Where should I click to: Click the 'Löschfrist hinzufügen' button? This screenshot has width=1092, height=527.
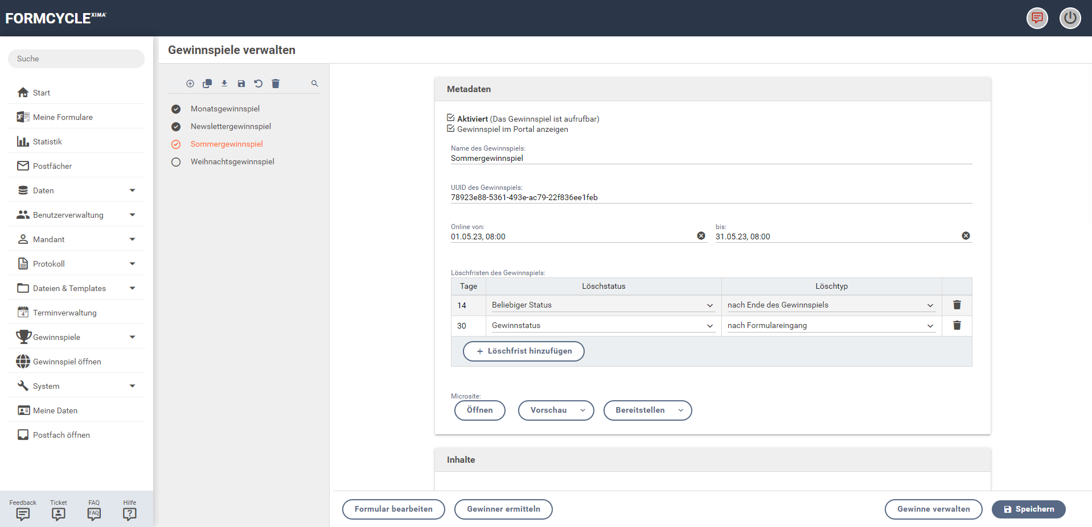point(523,351)
